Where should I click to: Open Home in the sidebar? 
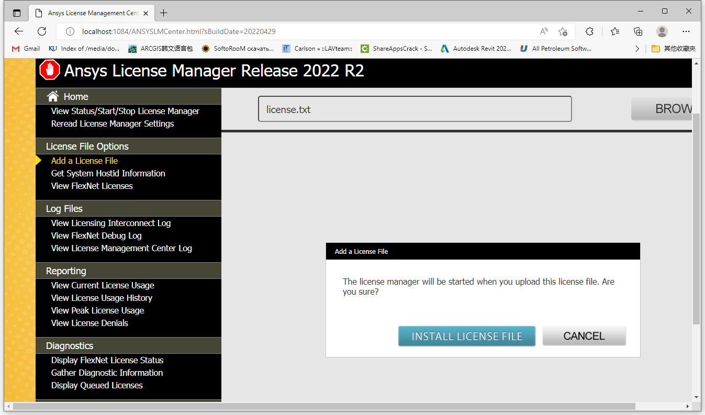coord(76,96)
